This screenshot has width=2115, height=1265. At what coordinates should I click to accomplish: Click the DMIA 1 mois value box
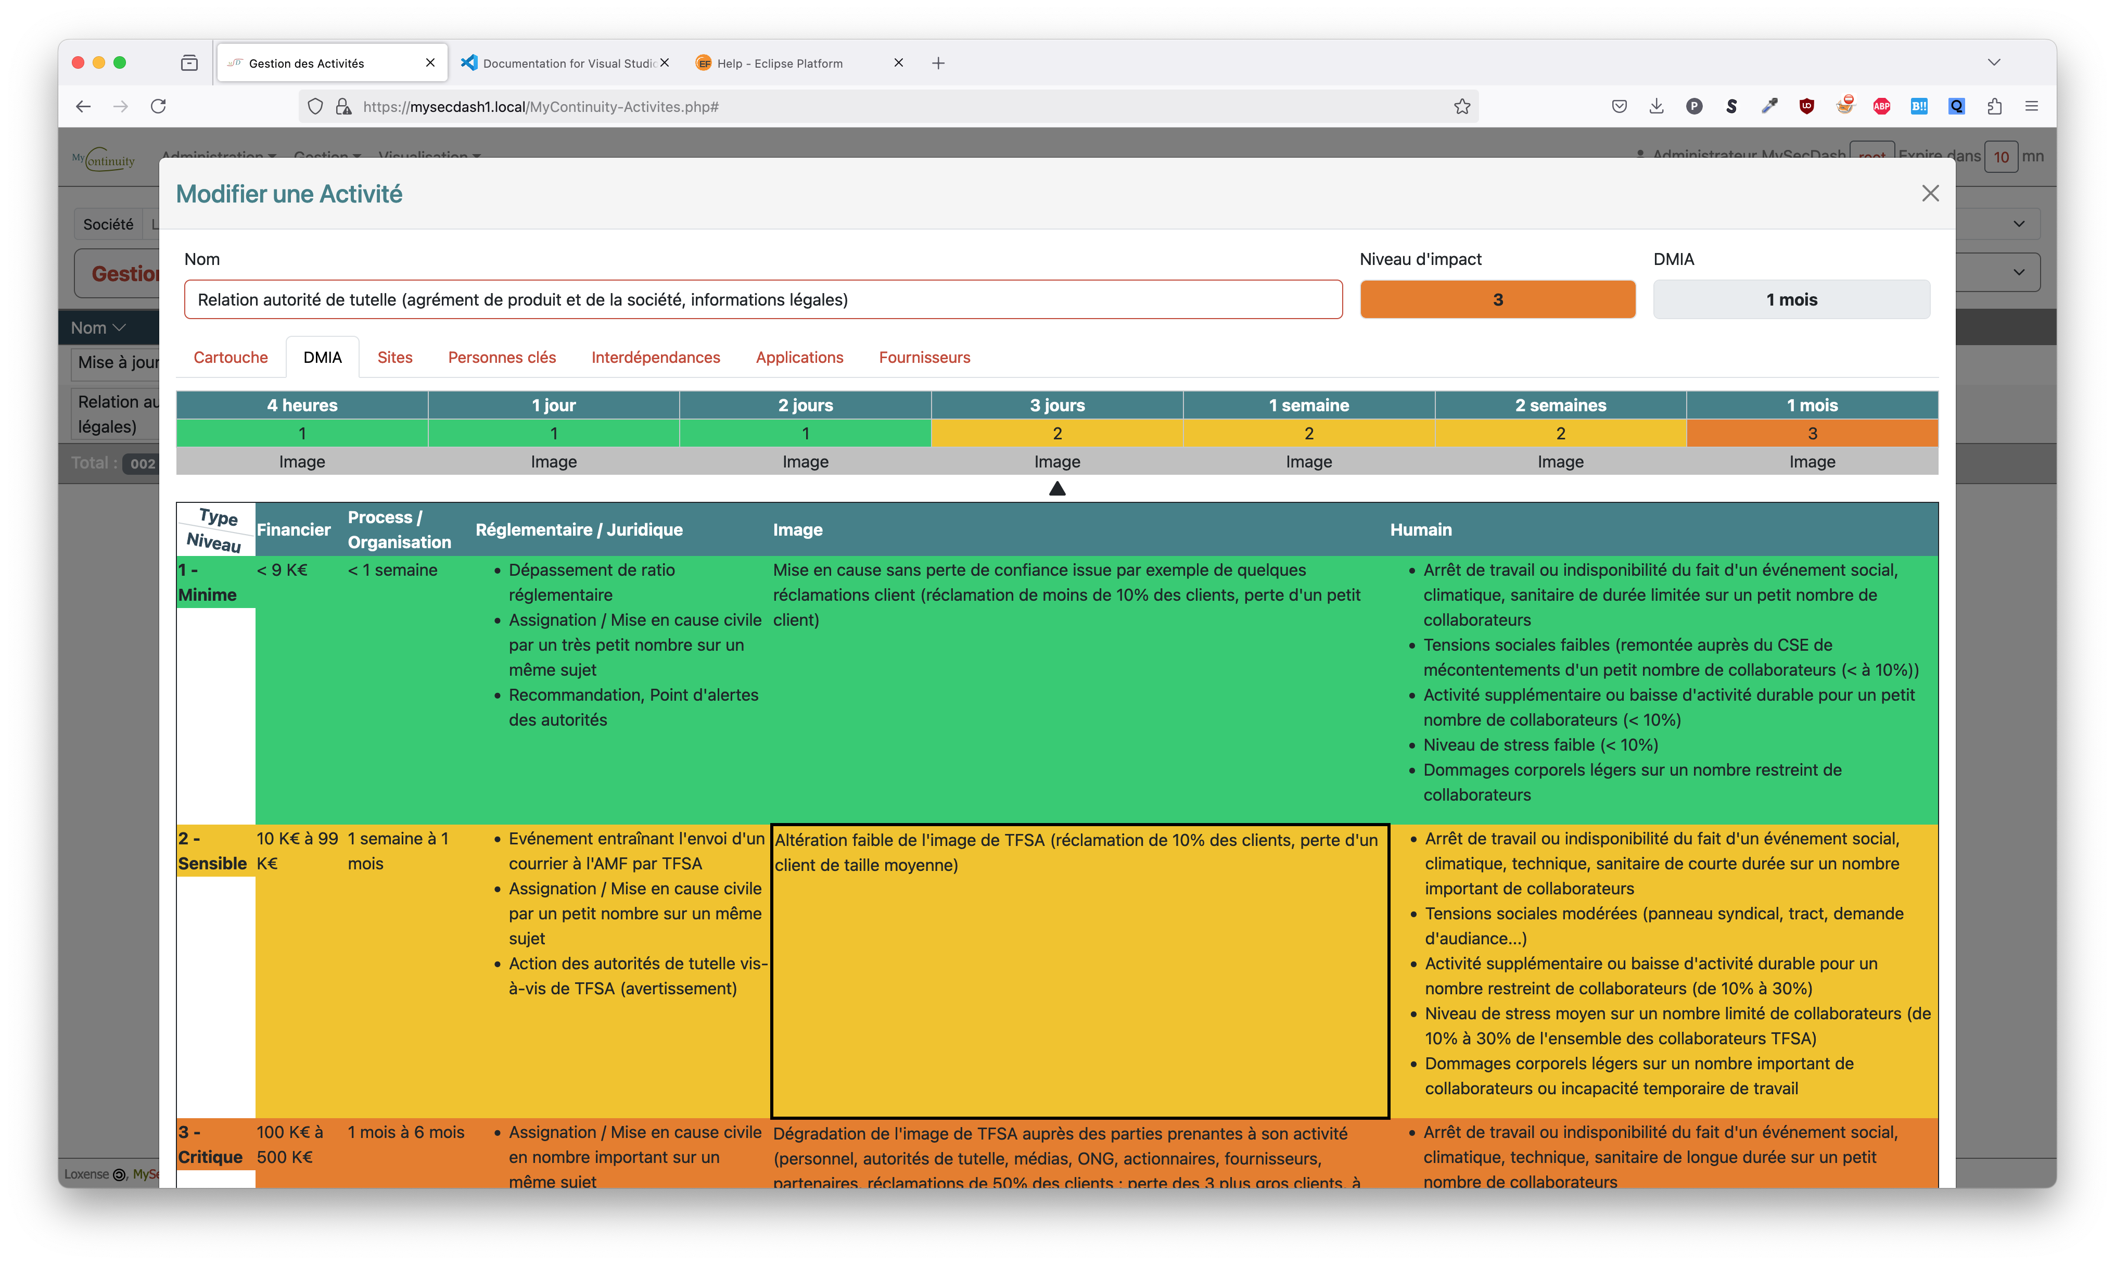click(x=1791, y=299)
